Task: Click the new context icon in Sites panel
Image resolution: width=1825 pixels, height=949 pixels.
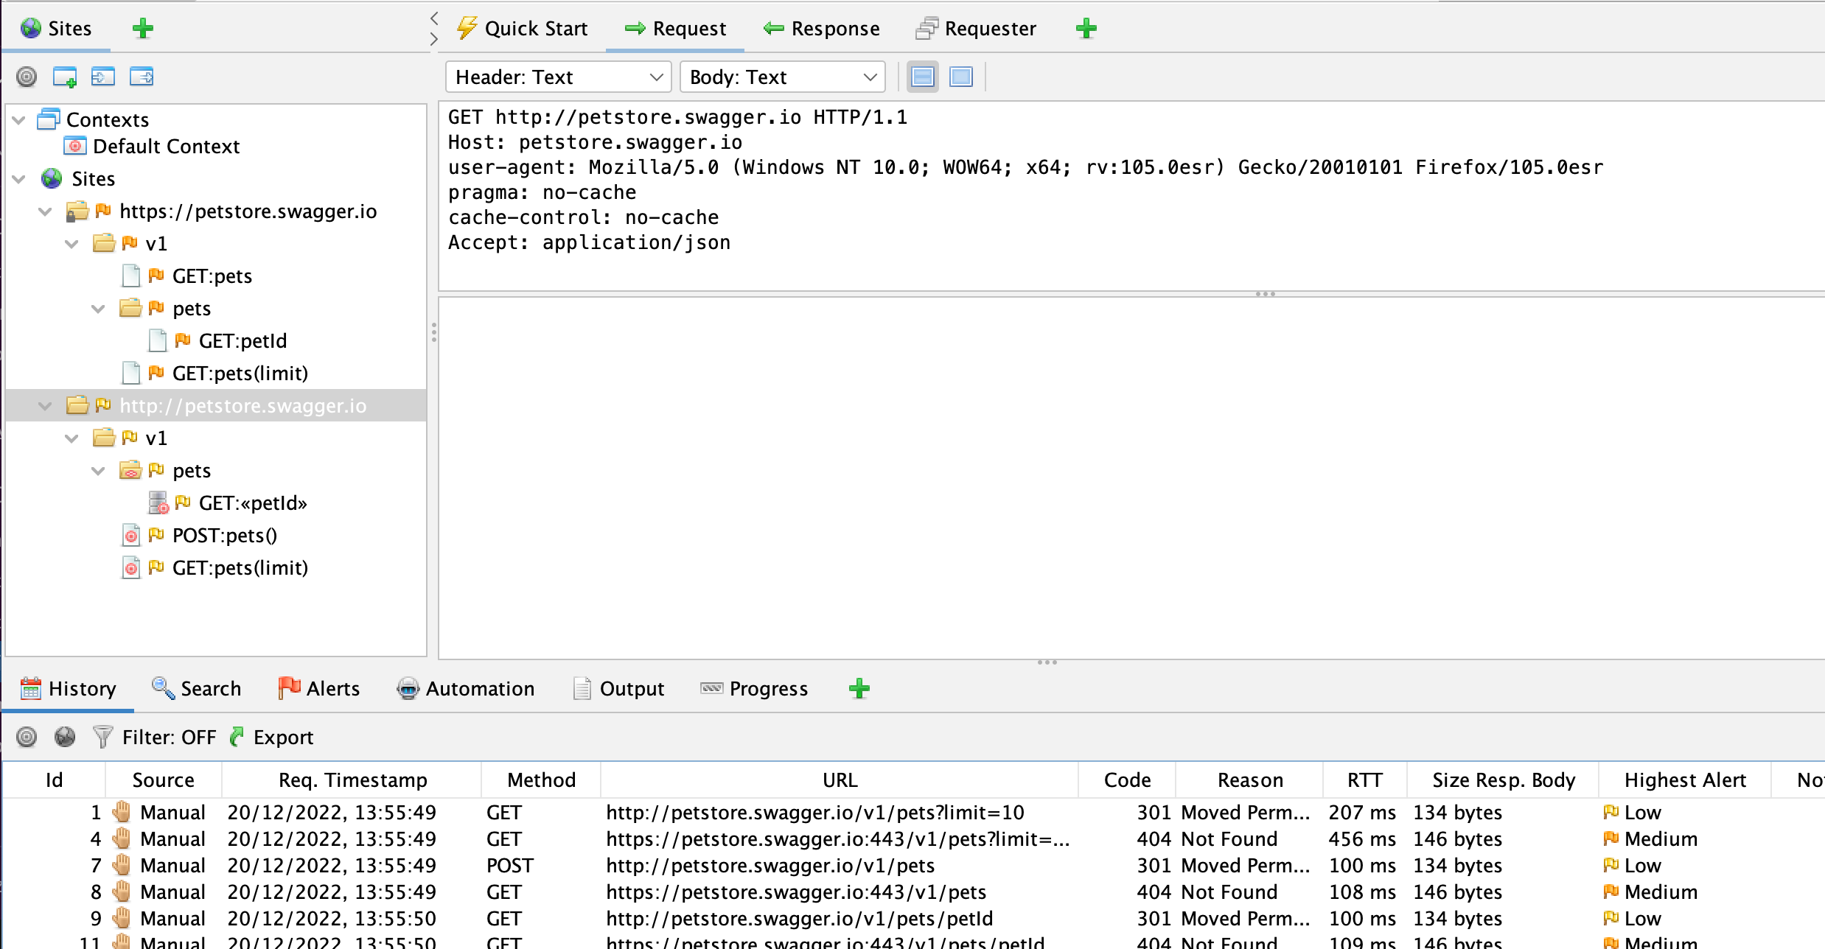Action: coord(66,77)
